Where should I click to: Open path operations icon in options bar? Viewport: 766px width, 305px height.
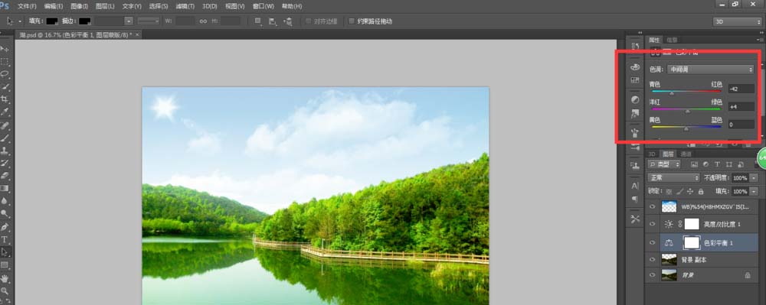tap(258, 21)
